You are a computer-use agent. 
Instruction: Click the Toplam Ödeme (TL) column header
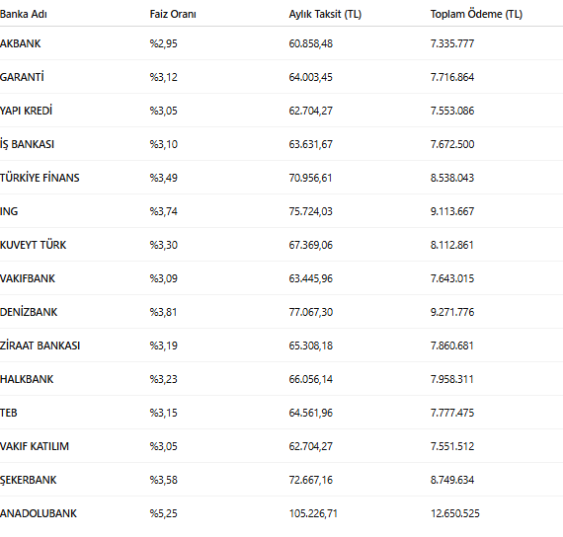pos(476,15)
